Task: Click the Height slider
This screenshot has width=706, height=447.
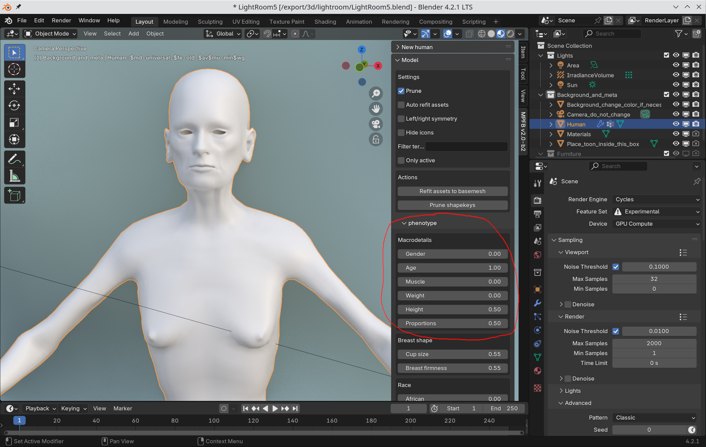Action: [x=452, y=309]
